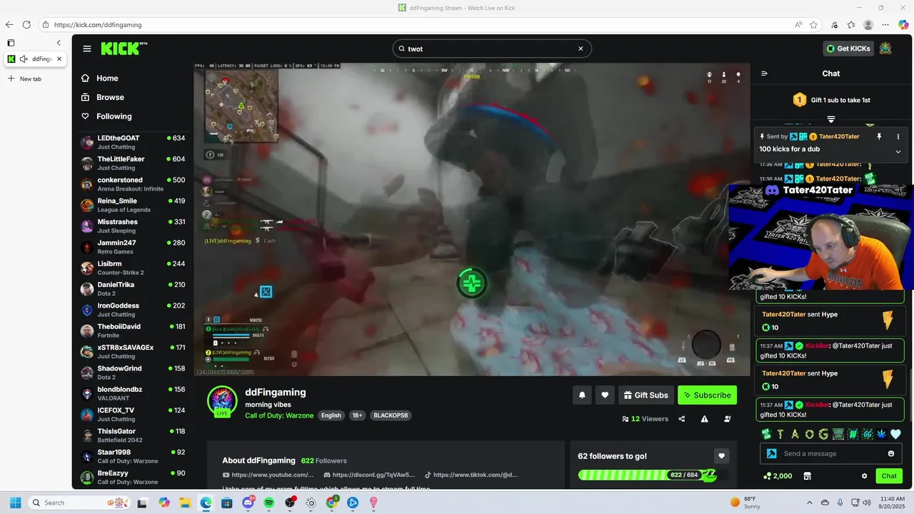914x514 pixels.
Task: Open the TikTok profile link
Action: click(471, 475)
